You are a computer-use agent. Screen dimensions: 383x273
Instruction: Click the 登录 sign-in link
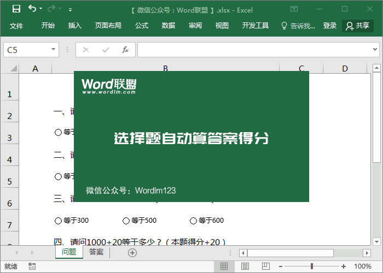(x=330, y=26)
